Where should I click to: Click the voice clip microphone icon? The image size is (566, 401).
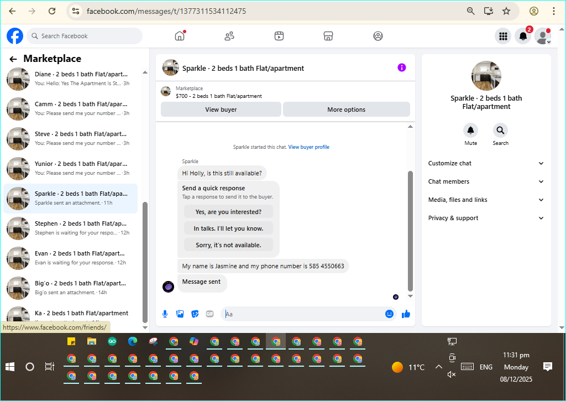point(165,314)
